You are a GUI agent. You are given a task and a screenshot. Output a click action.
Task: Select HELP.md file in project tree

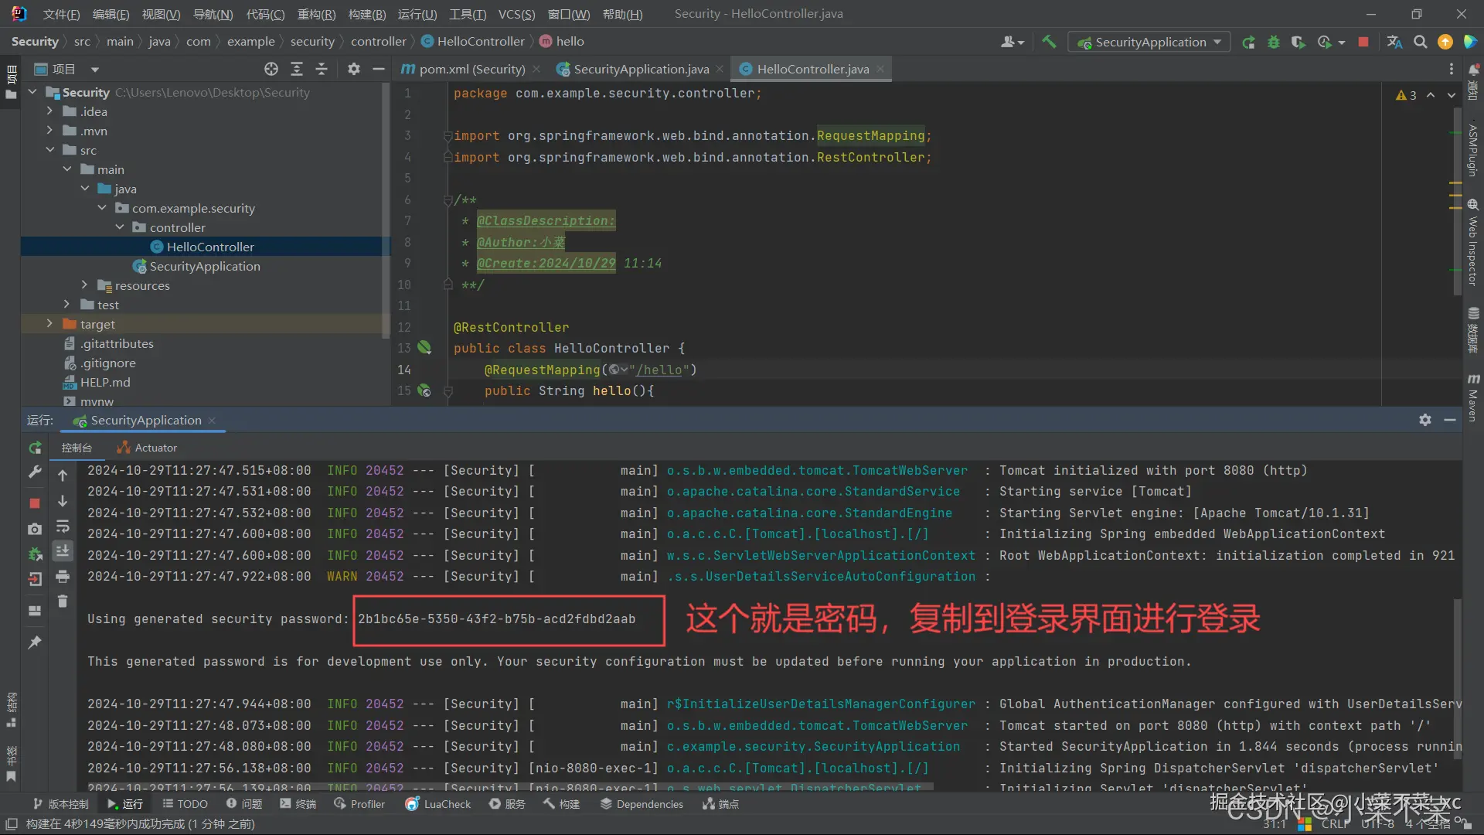coord(105,382)
